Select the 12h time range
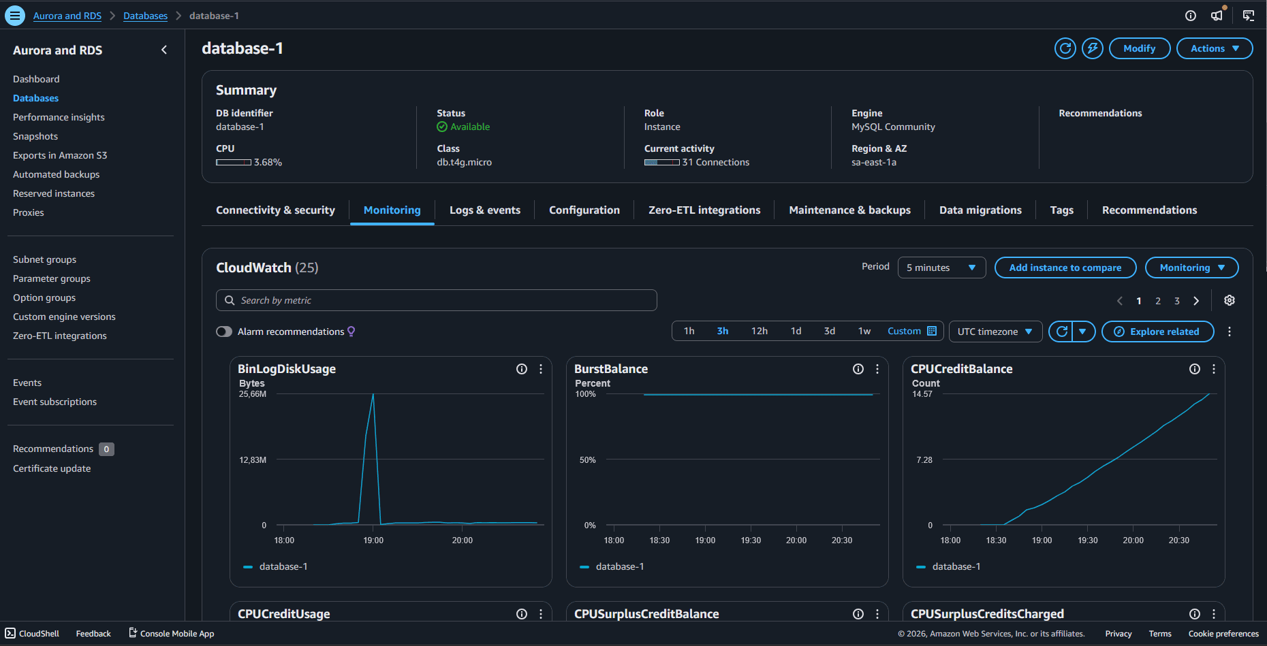Image resolution: width=1267 pixels, height=646 pixels. (760, 331)
